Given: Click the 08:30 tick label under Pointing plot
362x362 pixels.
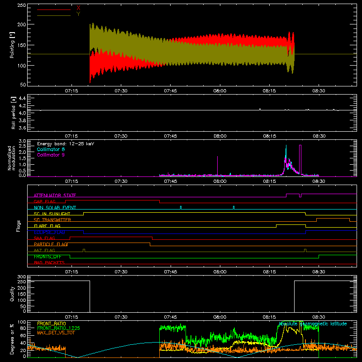Looking at the screenshot, I should (319, 91).
